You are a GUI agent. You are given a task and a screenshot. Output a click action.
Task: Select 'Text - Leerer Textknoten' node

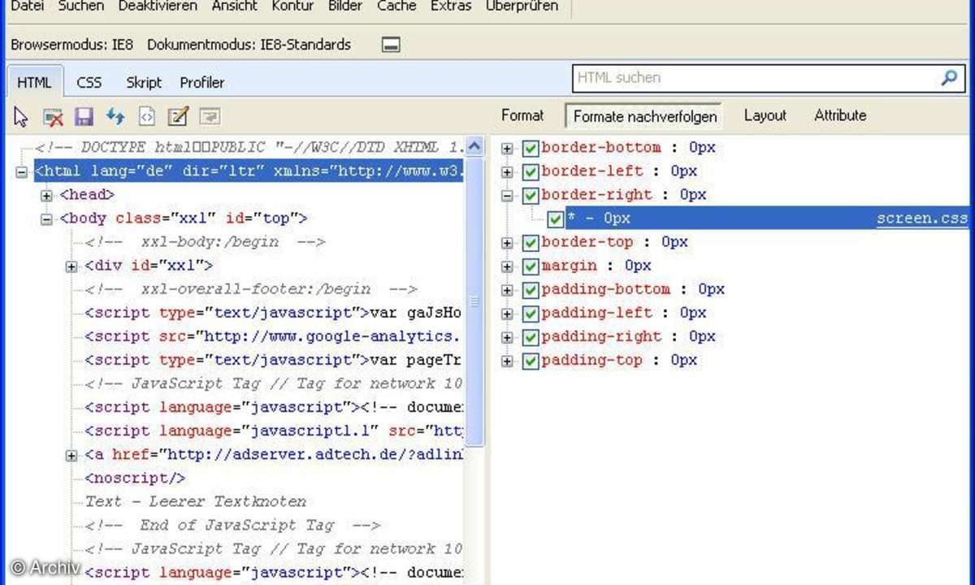pyautogui.click(x=196, y=502)
